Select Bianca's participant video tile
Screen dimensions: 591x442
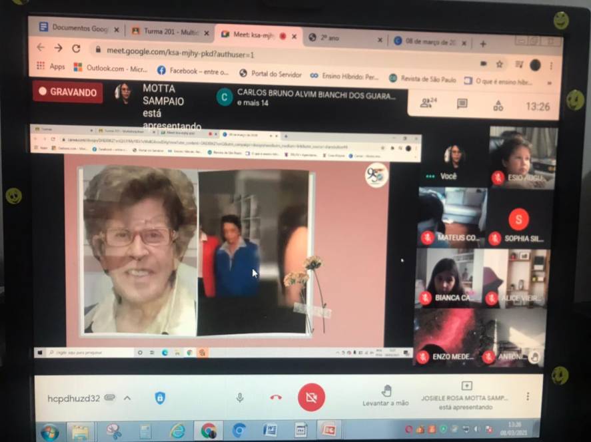447,279
